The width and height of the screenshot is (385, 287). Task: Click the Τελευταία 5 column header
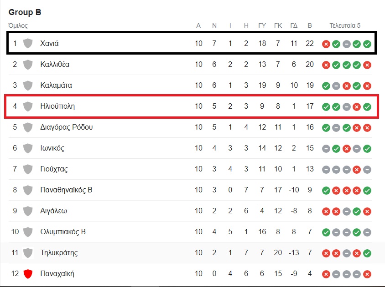coord(345,25)
